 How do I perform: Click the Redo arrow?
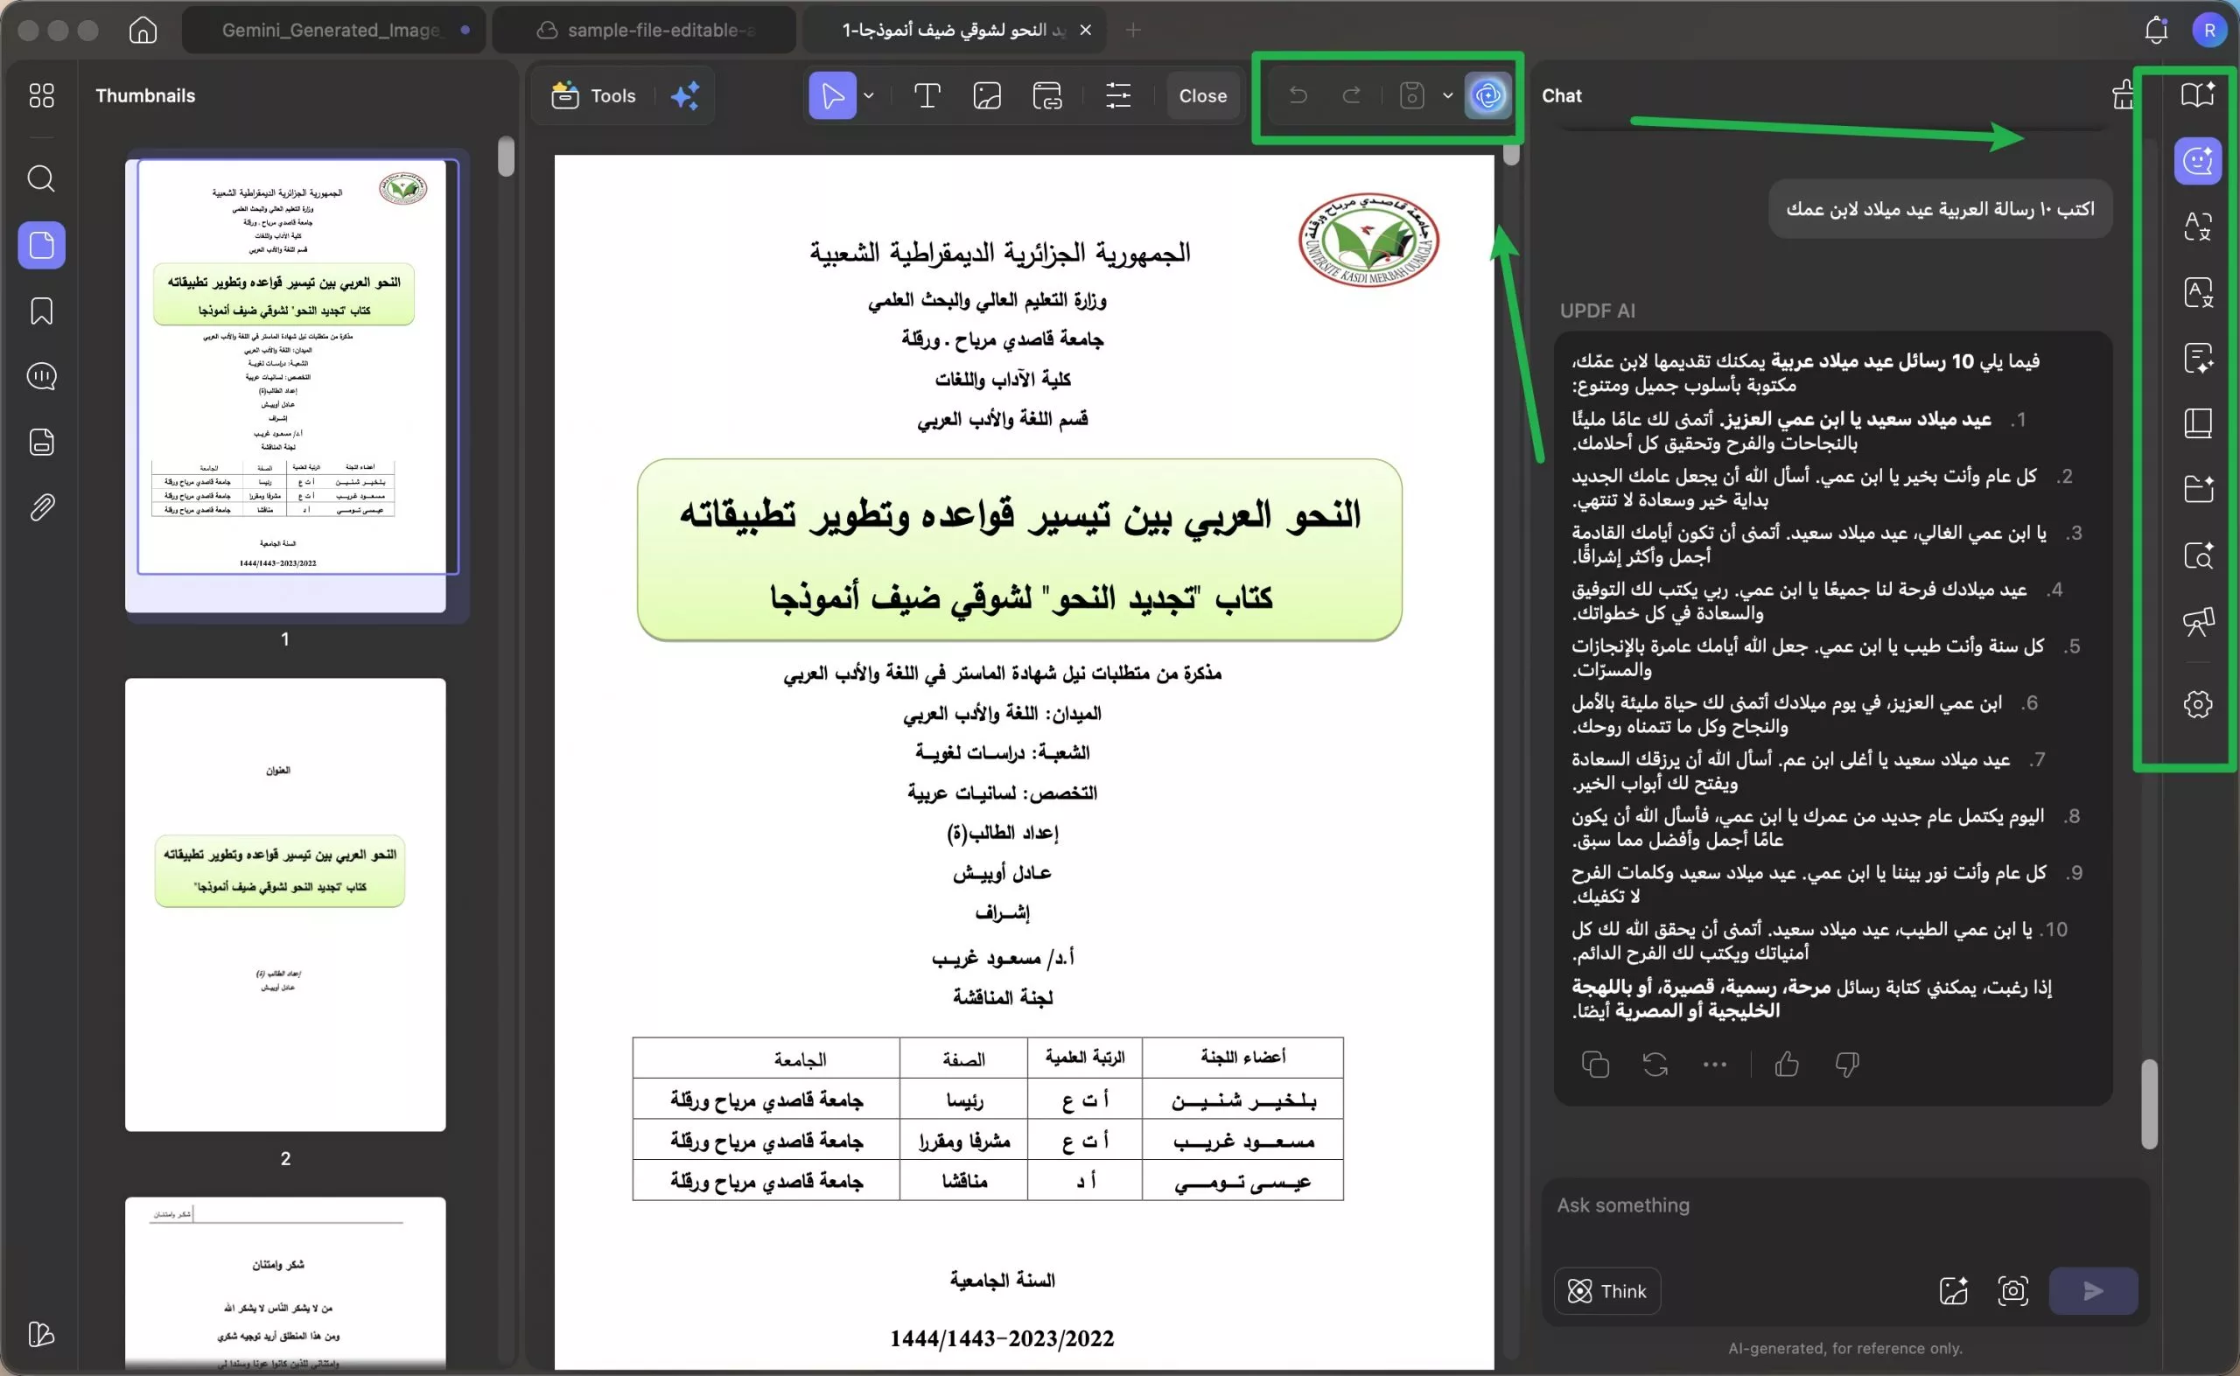(1352, 94)
